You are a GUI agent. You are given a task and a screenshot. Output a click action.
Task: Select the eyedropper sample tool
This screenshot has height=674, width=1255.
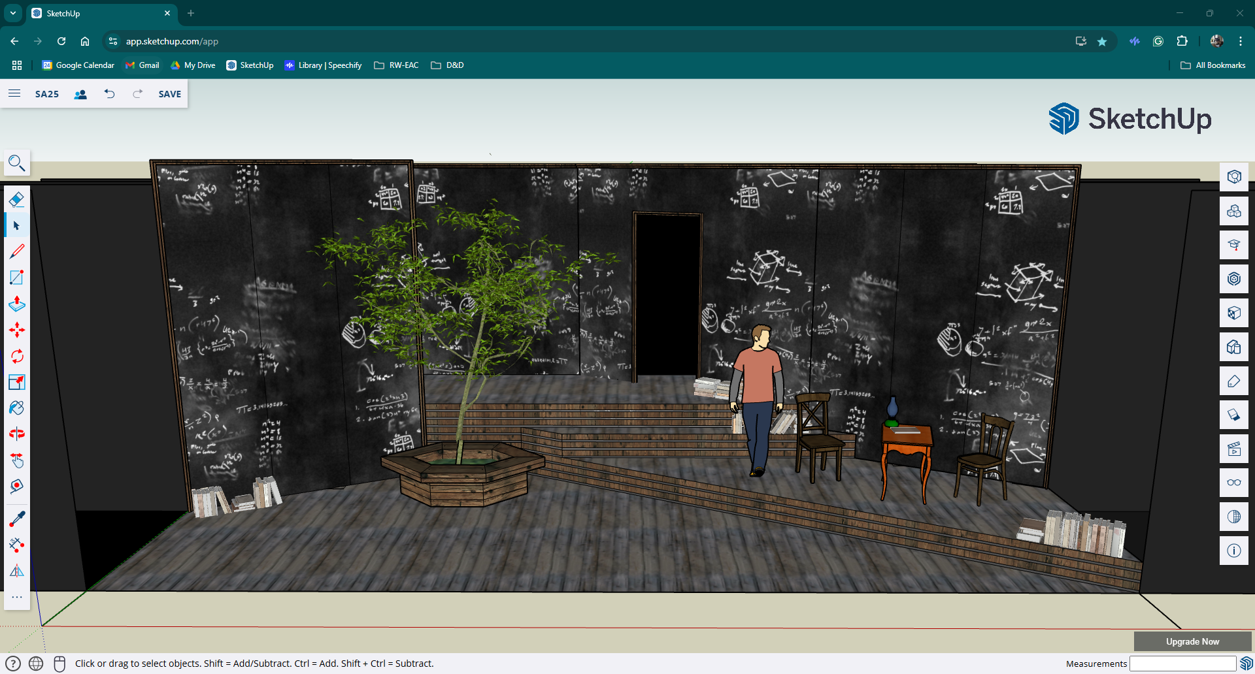click(x=17, y=519)
